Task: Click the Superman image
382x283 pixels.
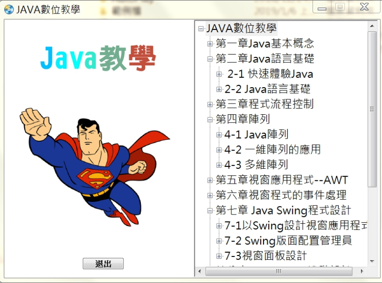Action: (95, 167)
